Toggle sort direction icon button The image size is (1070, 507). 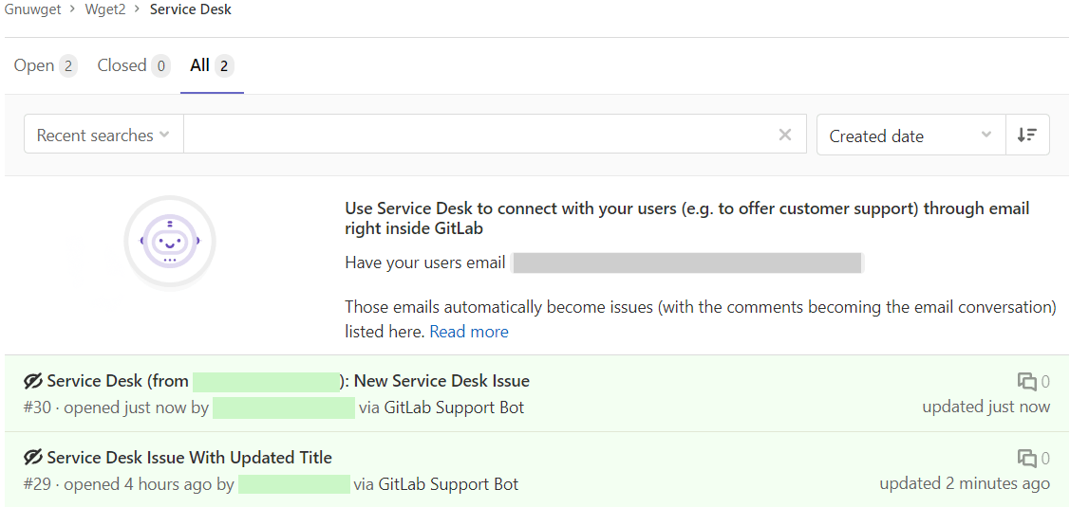tap(1027, 135)
